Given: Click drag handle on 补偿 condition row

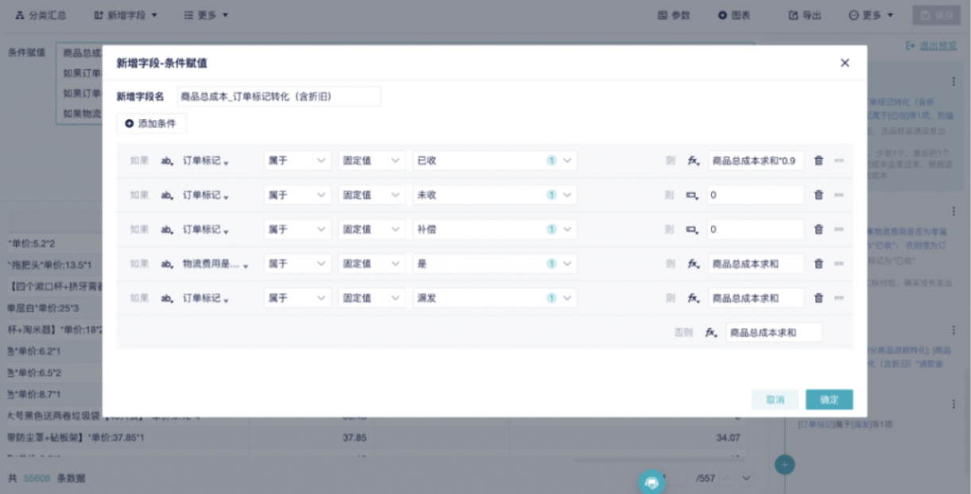Looking at the screenshot, I should click(839, 230).
